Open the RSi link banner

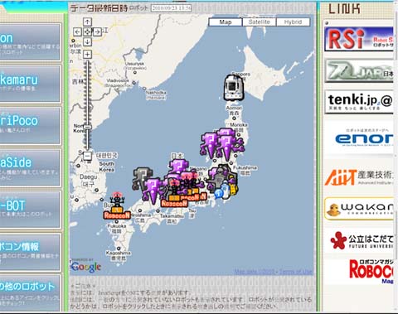(x=359, y=39)
